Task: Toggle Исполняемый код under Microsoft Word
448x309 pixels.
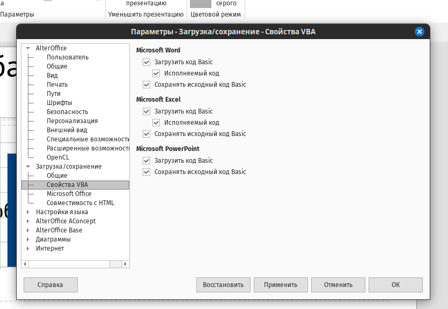Action: [x=156, y=73]
